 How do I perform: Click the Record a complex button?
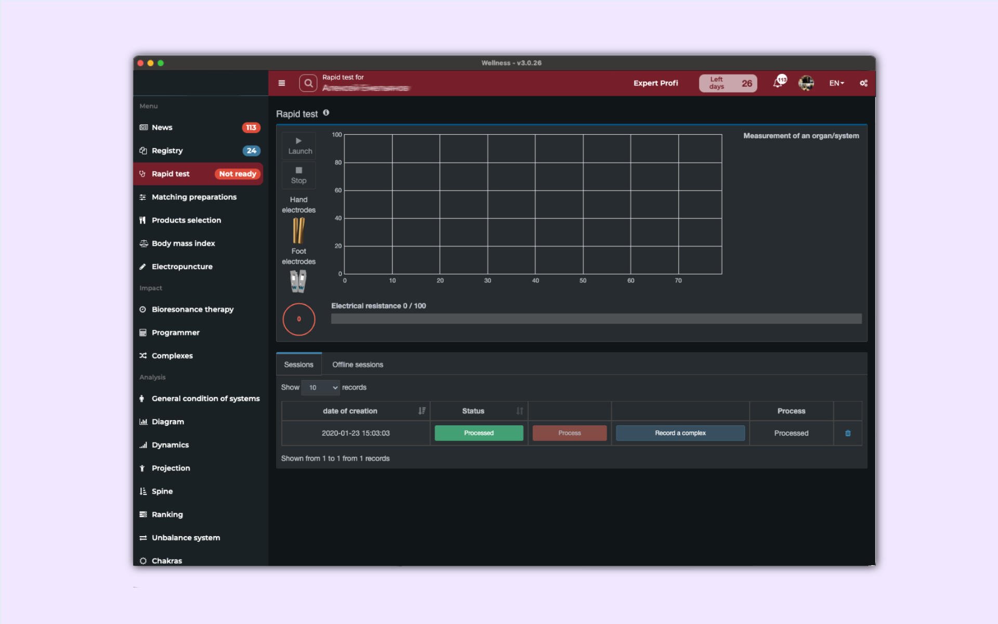[x=680, y=433]
